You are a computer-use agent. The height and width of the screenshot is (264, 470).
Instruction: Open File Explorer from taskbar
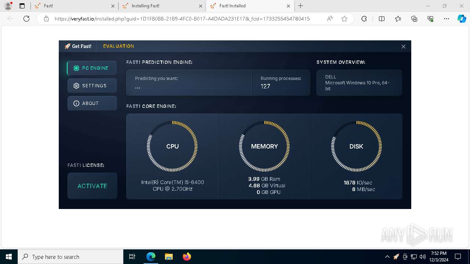[x=169, y=257]
